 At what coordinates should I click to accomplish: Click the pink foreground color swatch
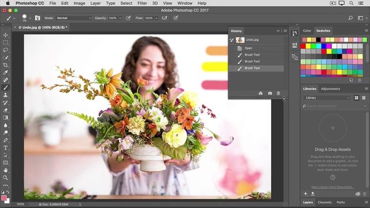(3, 198)
